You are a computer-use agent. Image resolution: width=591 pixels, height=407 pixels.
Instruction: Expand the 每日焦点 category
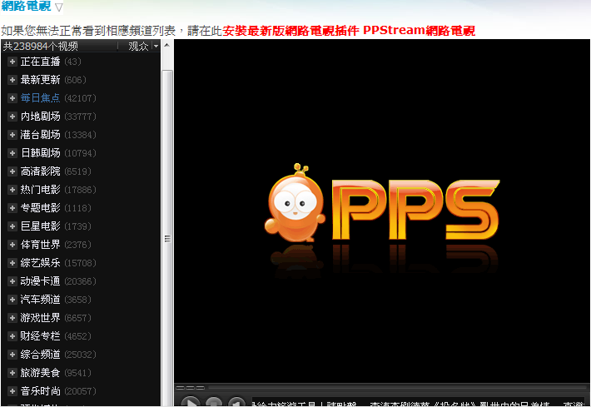12,98
